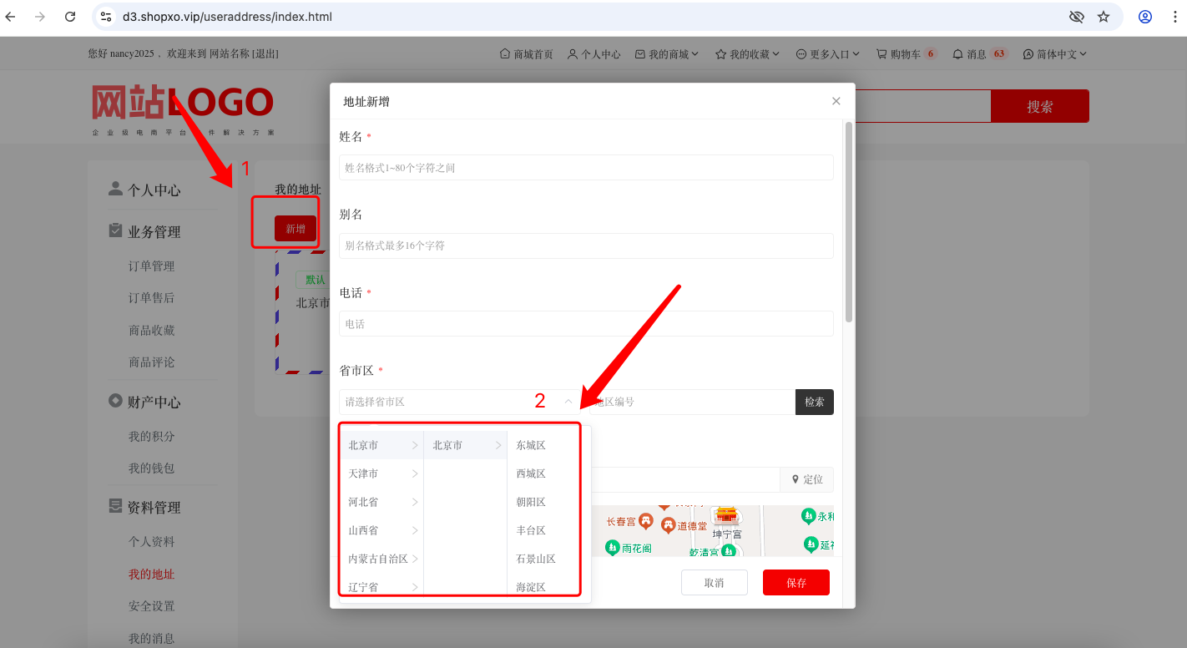The height and width of the screenshot is (648, 1187).
Task: Select the 坤宁宫 landmark on the map
Action: coord(727,520)
